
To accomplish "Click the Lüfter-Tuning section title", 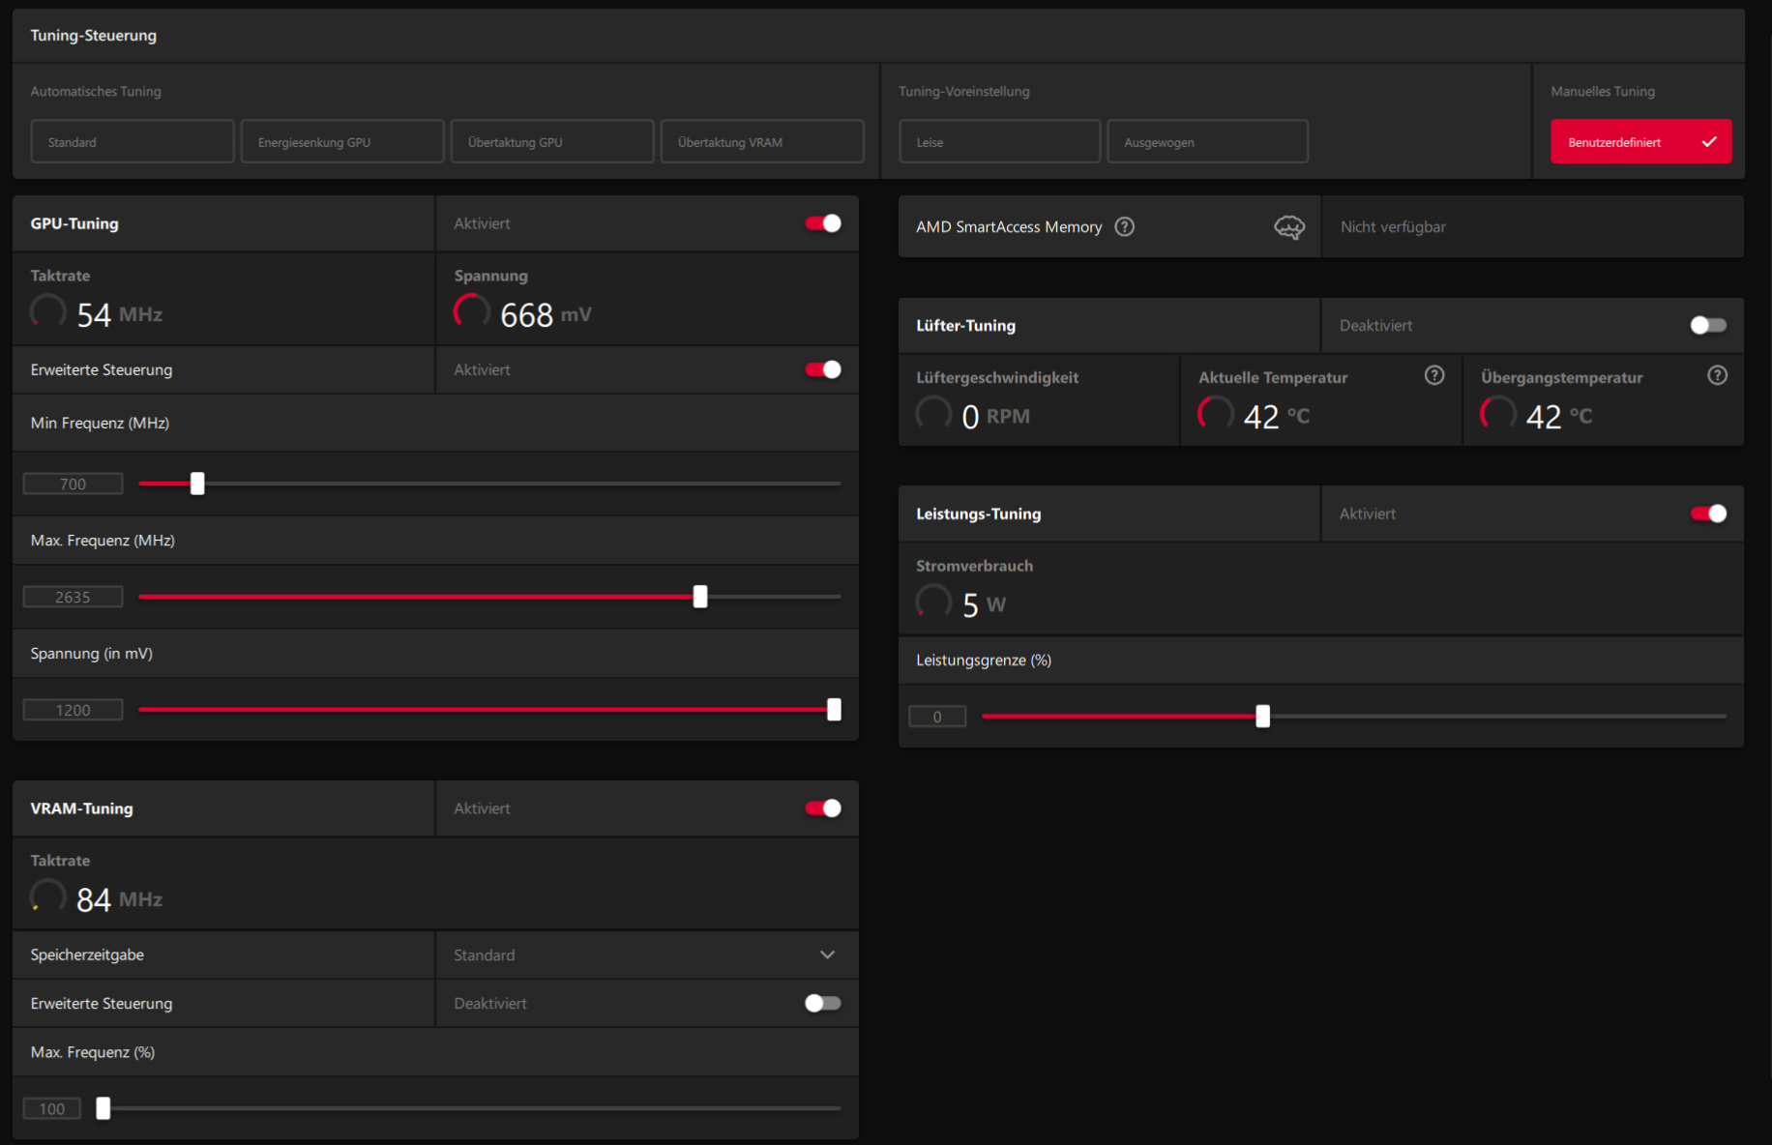I will 965,325.
